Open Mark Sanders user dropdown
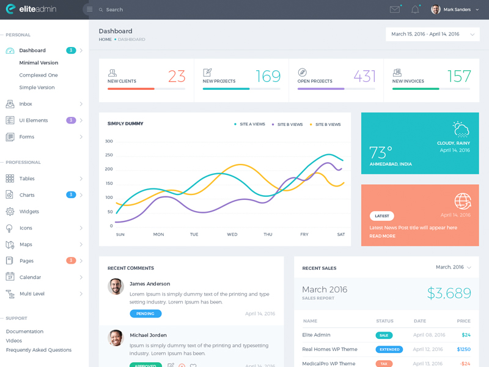489x367 pixels. 455,9
